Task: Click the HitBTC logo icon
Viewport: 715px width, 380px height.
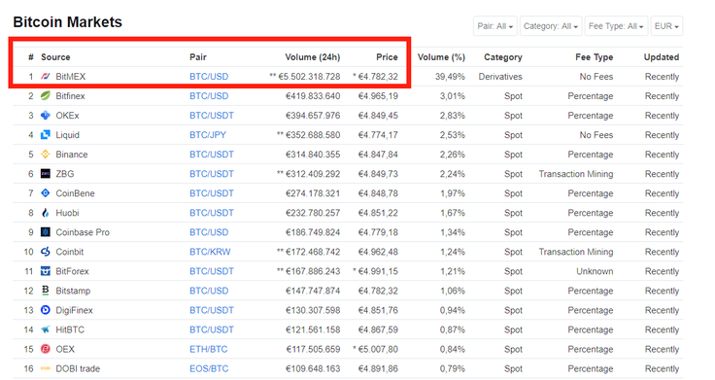Action: coord(45,329)
